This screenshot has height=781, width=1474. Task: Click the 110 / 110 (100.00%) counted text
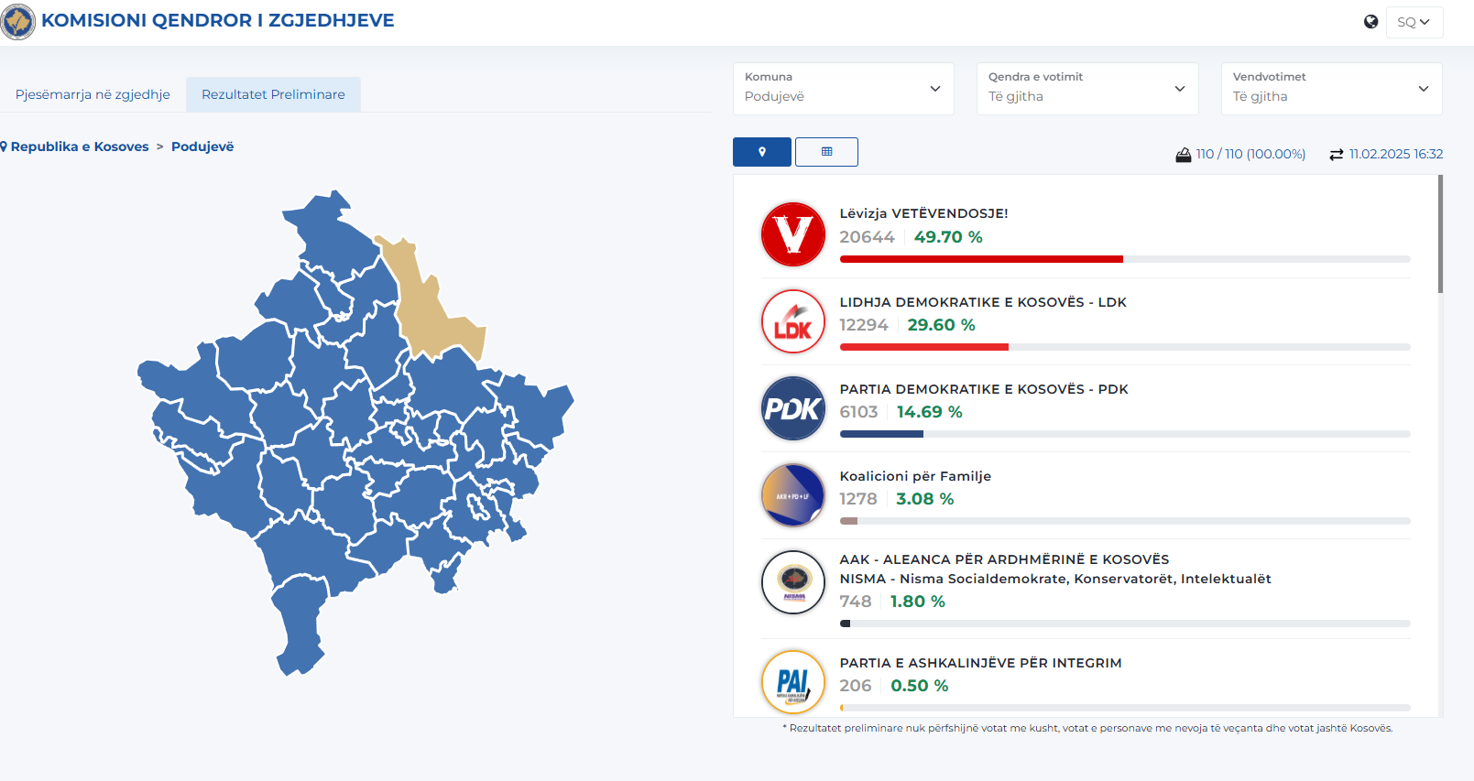click(1250, 154)
